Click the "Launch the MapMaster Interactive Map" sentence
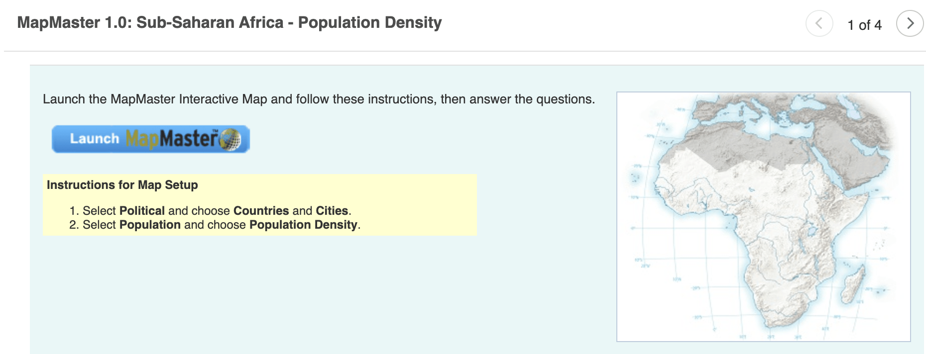The image size is (926, 354). pos(319,99)
